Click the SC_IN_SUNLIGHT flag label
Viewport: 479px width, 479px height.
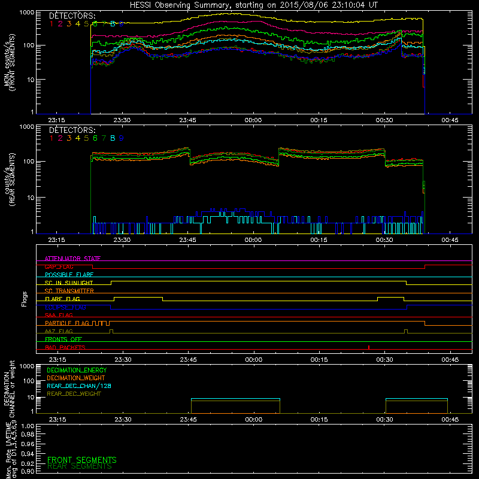69,283
